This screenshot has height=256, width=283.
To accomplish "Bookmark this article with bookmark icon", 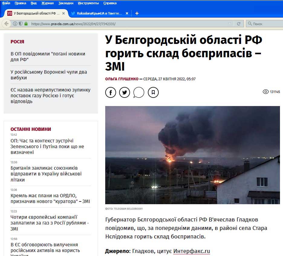I will tap(153, 92).
